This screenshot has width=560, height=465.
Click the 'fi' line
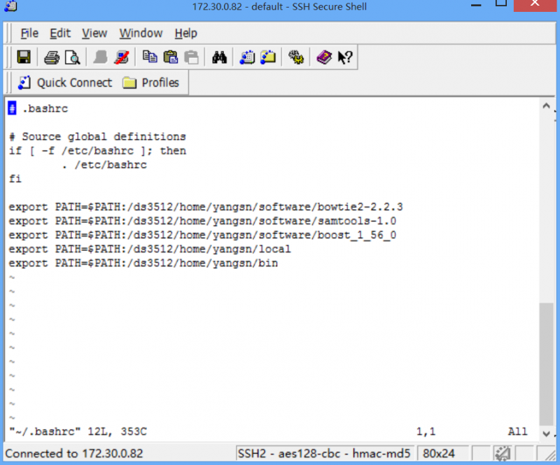pyautogui.click(x=15, y=179)
